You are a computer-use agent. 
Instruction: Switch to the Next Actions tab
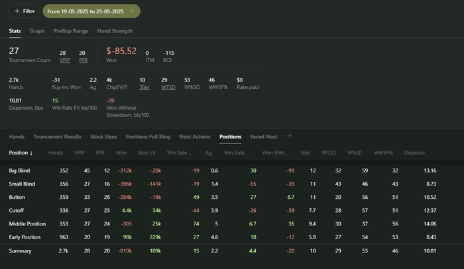pyautogui.click(x=195, y=137)
